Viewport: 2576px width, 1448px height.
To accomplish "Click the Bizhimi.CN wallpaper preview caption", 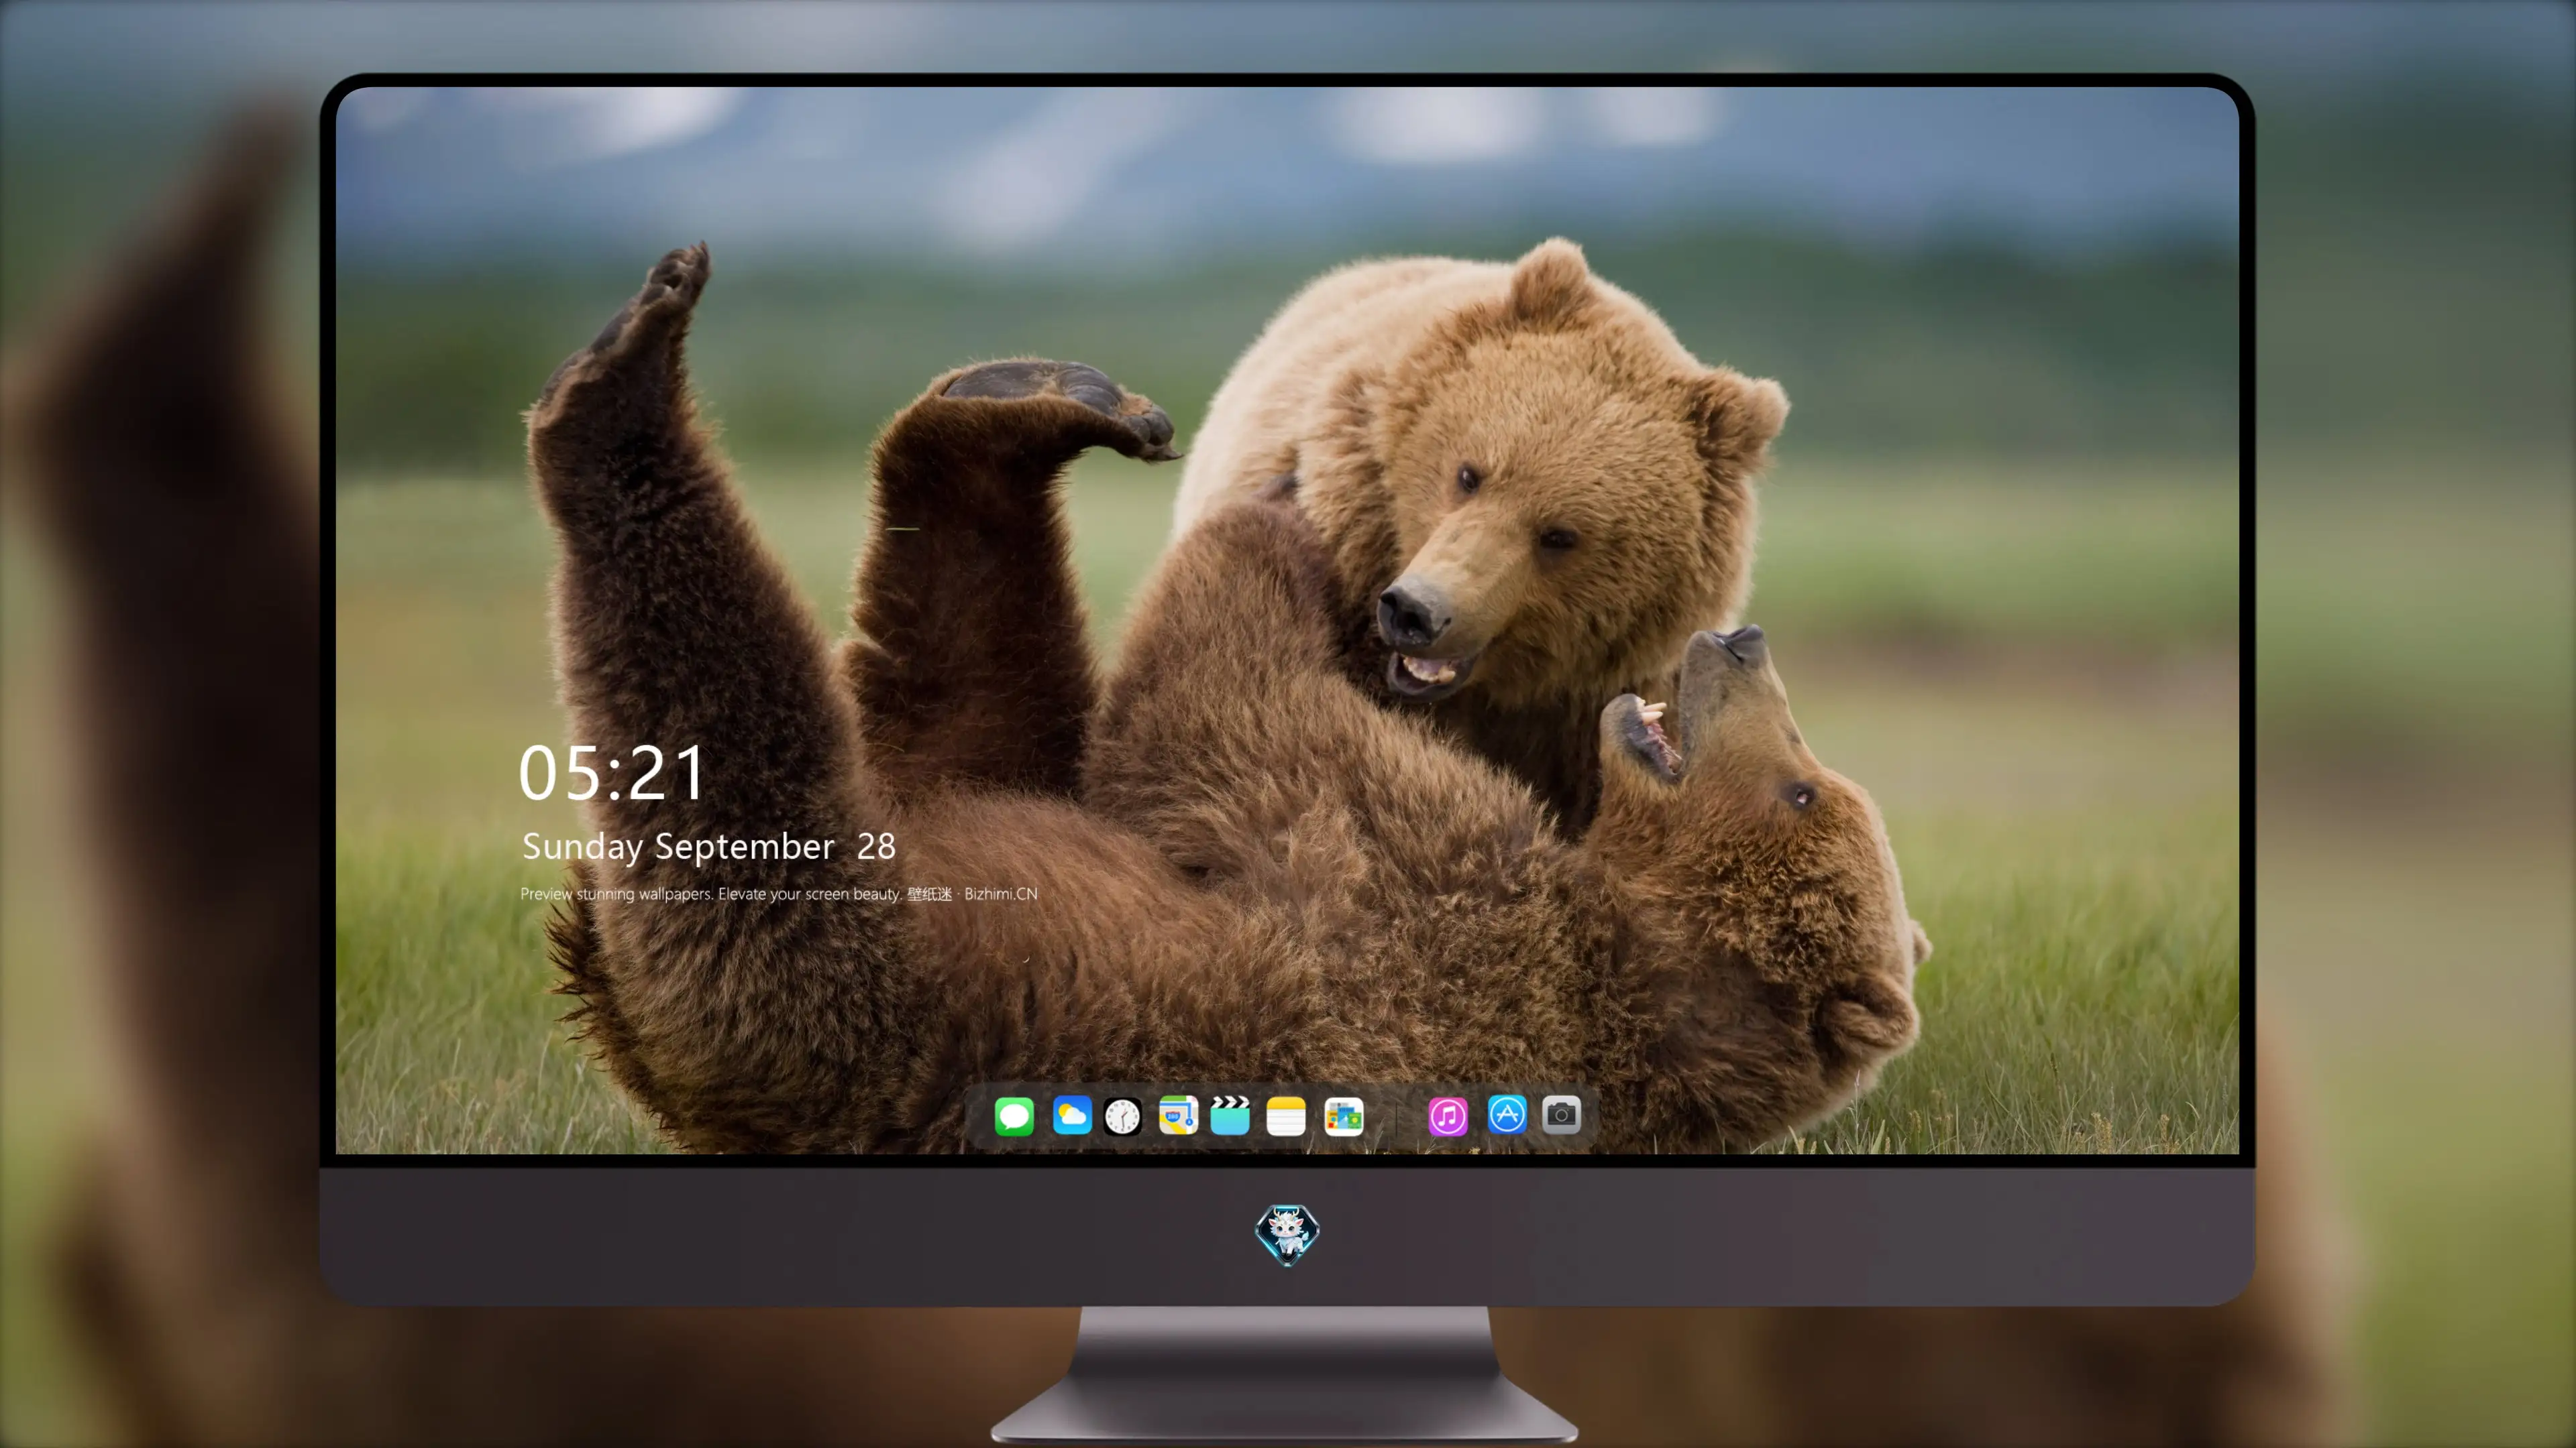I will click(779, 894).
